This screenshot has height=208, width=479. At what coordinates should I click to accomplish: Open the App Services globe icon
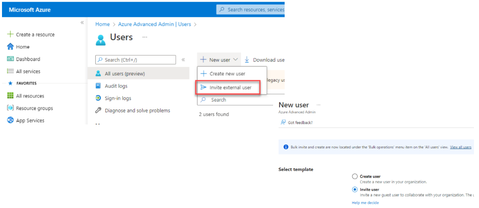point(10,120)
